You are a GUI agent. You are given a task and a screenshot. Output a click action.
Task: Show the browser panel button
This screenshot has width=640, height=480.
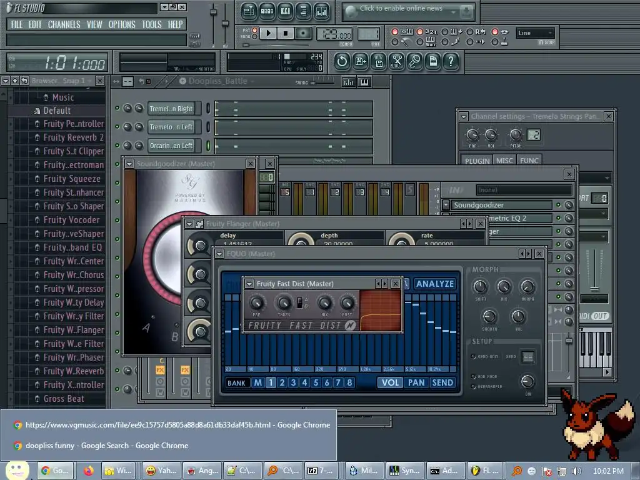pos(303,11)
